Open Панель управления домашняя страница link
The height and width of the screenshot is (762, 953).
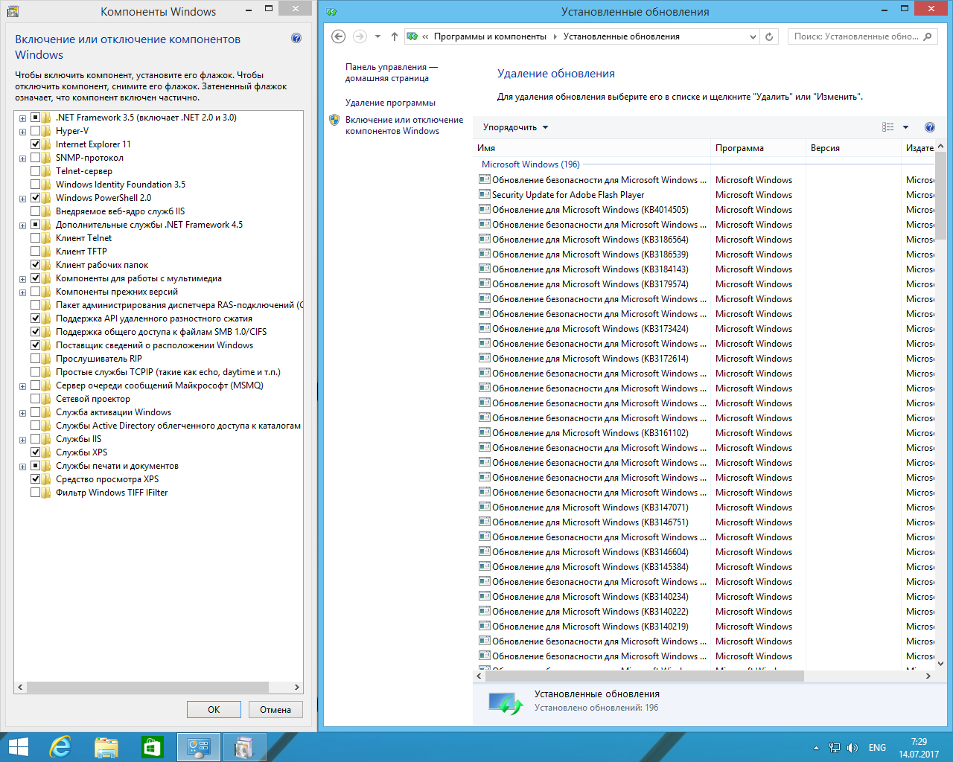(x=392, y=72)
